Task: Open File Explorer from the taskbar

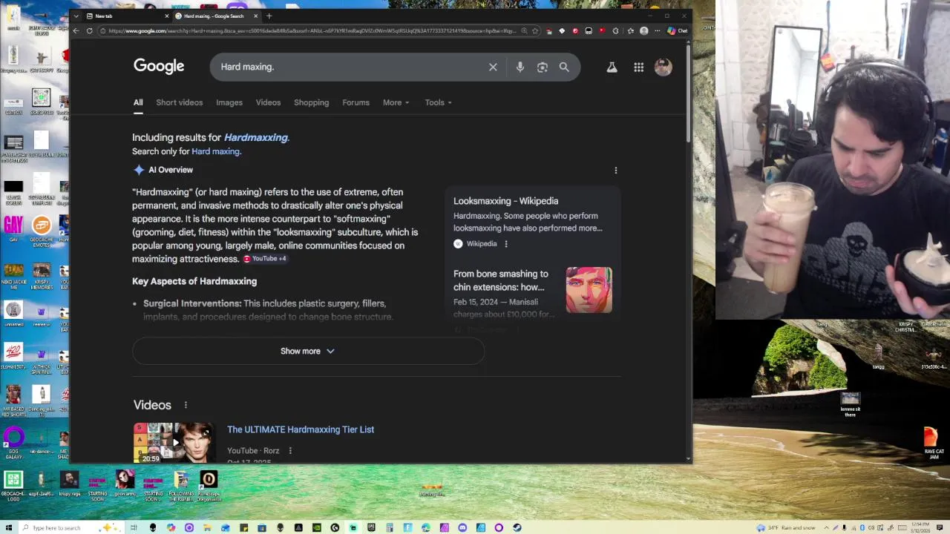Action: point(206,527)
